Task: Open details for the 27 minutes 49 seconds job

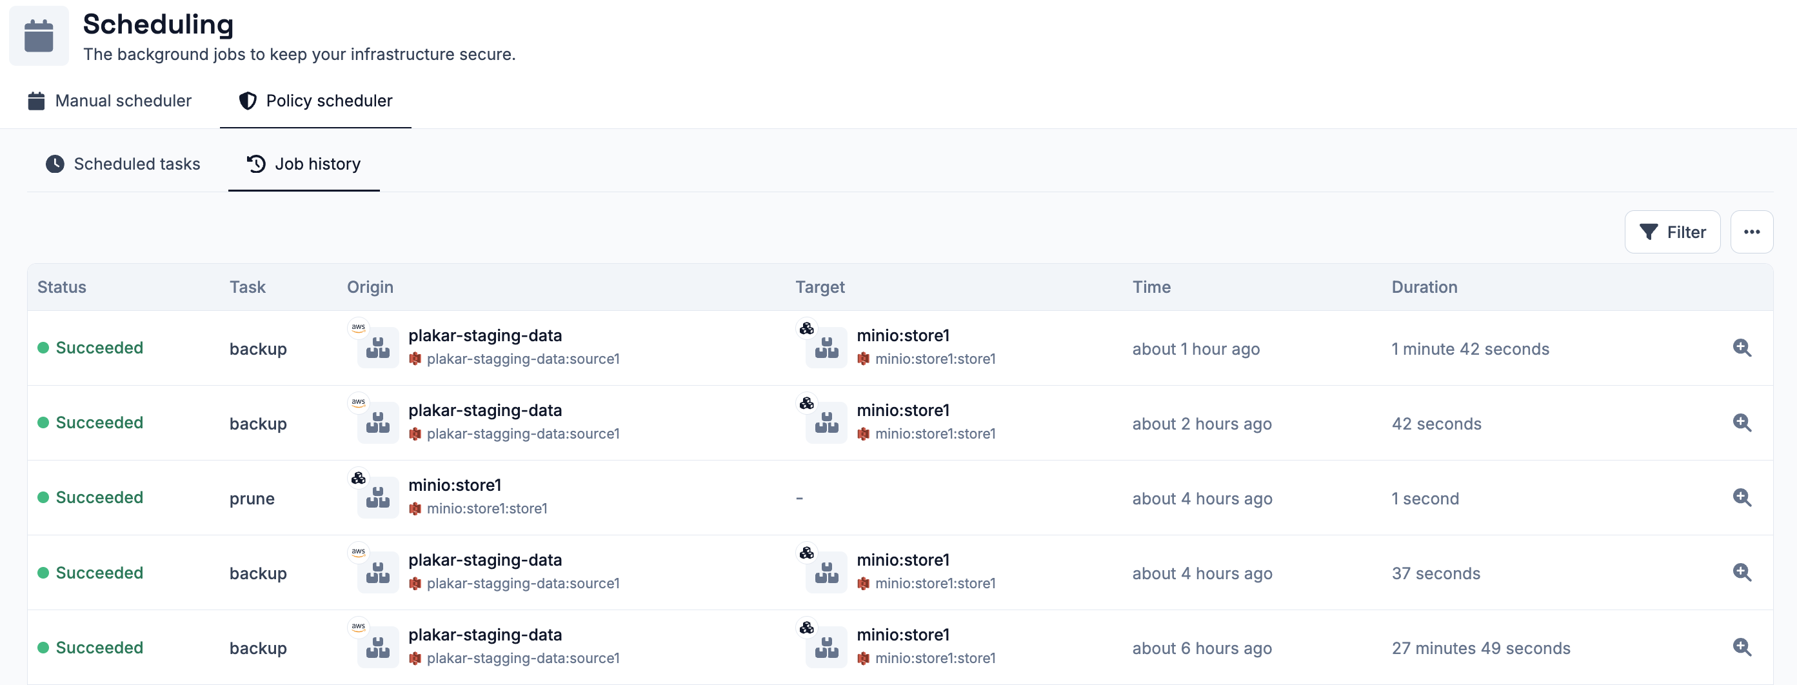Action: pos(1742,648)
